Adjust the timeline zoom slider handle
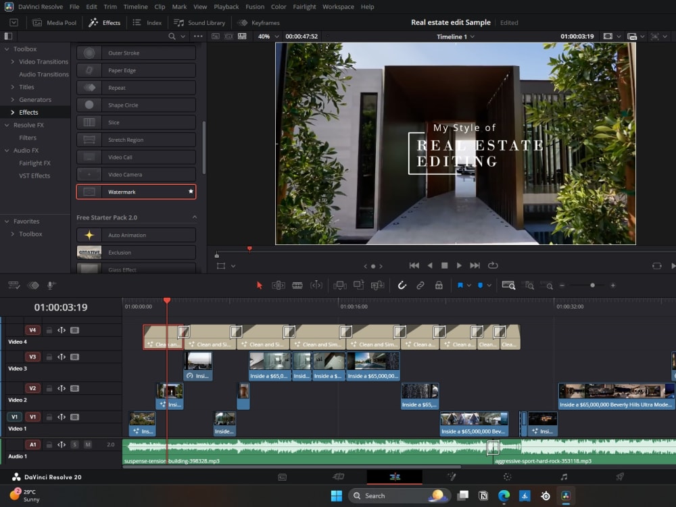Viewport: 676px width, 507px height. pyautogui.click(x=592, y=286)
